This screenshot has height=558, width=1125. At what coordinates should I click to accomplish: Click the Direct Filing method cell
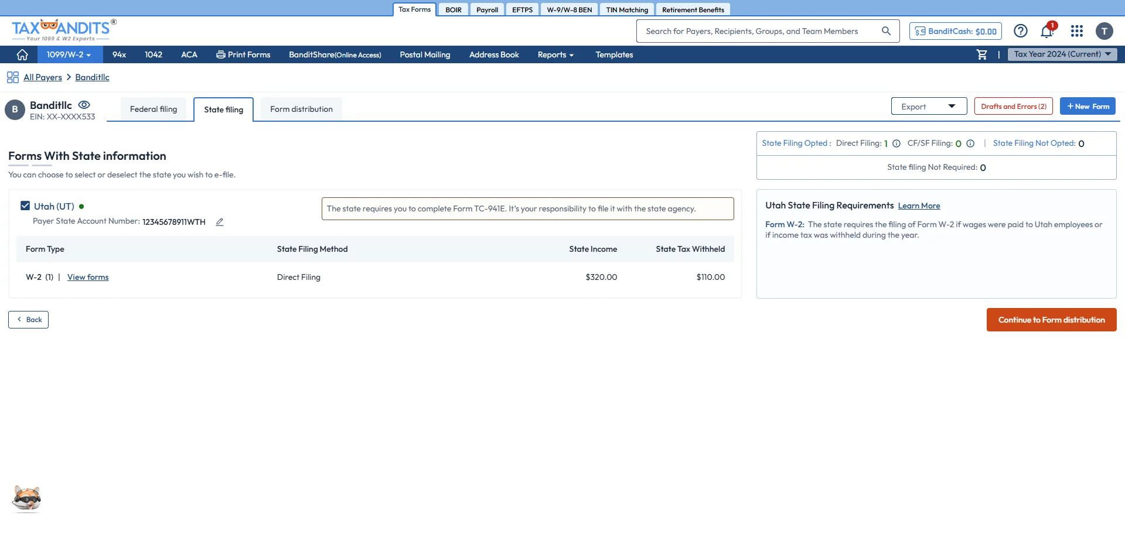click(x=299, y=277)
